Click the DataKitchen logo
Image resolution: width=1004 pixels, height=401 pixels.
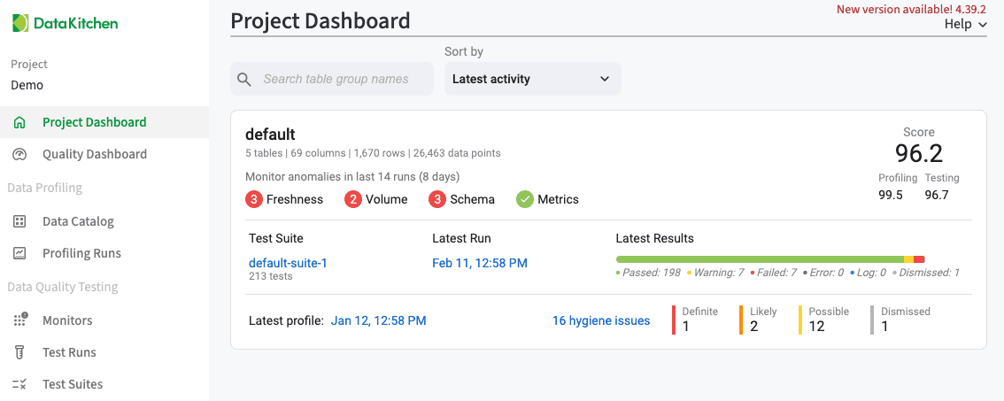66,23
